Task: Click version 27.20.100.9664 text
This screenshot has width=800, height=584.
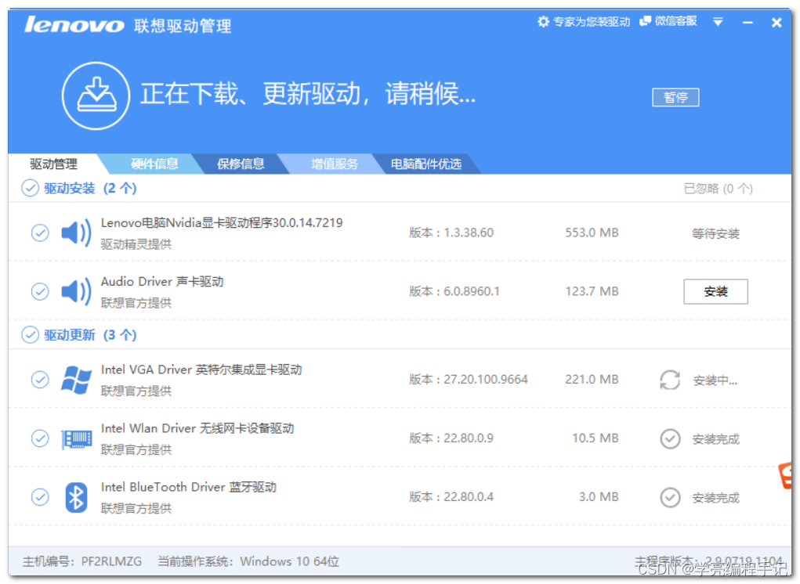Action: click(x=469, y=380)
